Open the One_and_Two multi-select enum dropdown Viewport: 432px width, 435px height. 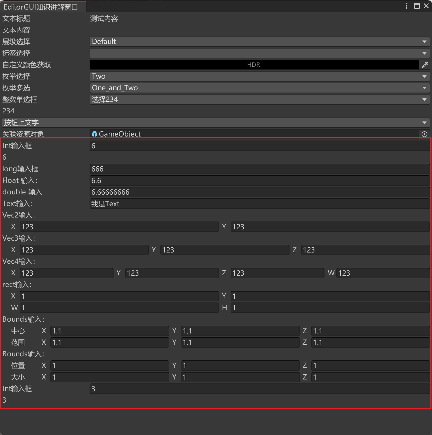(x=259, y=88)
